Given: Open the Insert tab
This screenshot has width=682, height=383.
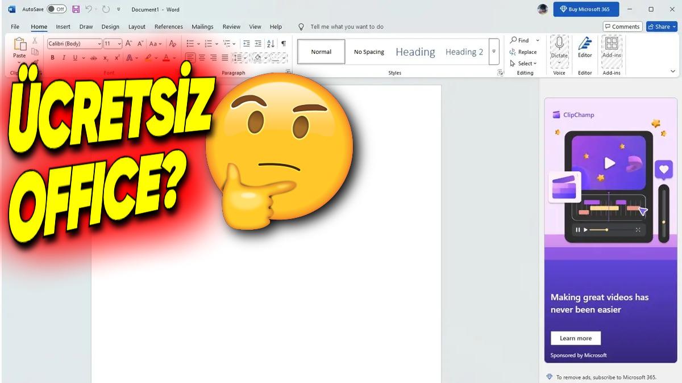Looking at the screenshot, I should pos(63,27).
